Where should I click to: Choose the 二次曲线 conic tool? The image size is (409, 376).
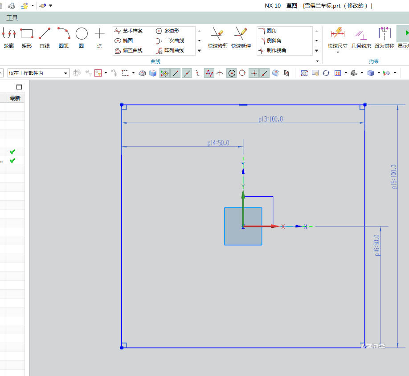pyautogui.click(x=170, y=40)
